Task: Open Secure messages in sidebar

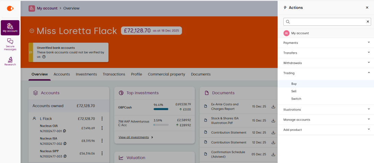Action: tap(10, 45)
